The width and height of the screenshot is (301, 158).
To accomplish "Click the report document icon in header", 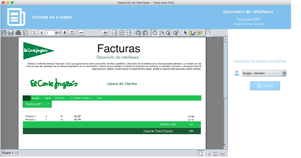I will point(16,17).
